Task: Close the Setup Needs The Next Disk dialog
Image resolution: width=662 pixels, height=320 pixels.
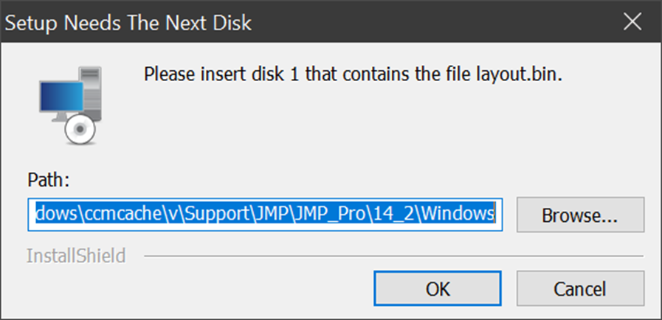Action: click(x=632, y=23)
